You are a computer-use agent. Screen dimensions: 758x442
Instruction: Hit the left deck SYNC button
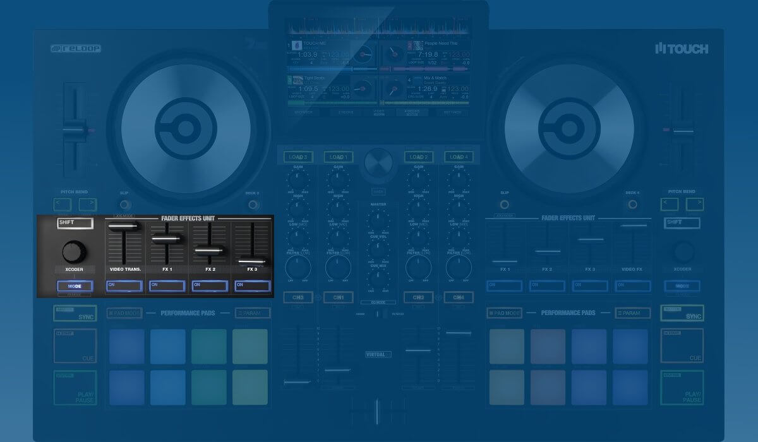pos(75,313)
